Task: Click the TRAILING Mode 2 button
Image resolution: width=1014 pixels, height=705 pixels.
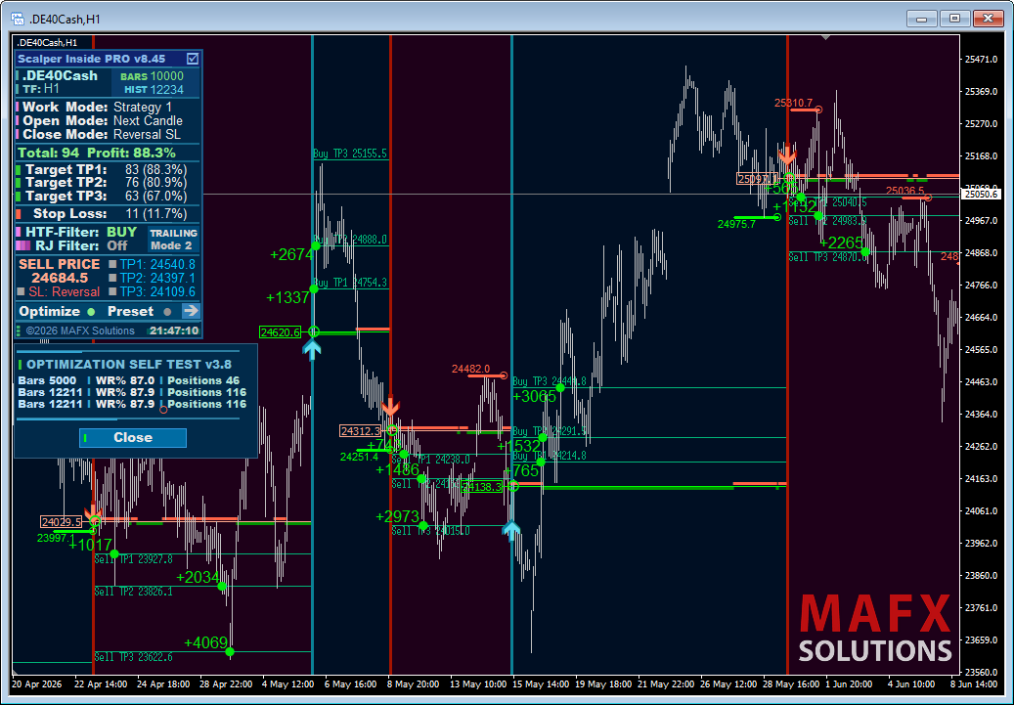Action: click(x=173, y=240)
